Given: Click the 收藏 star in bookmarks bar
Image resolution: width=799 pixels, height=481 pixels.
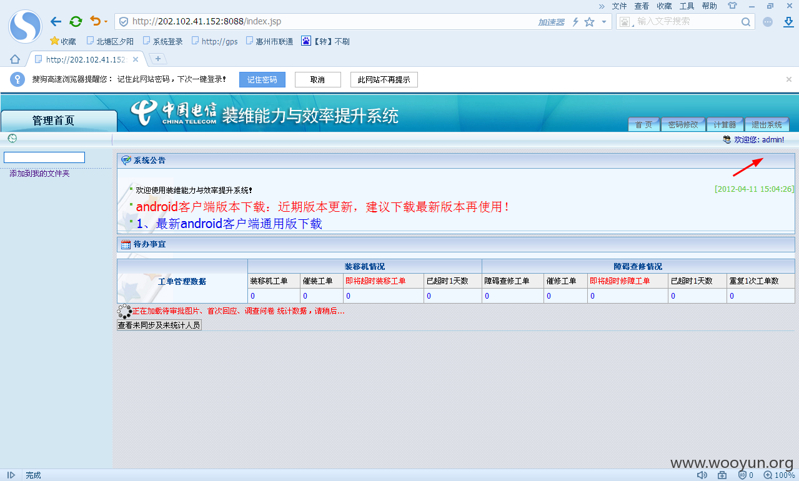Looking at the screenshot, I should coord(63,41).
